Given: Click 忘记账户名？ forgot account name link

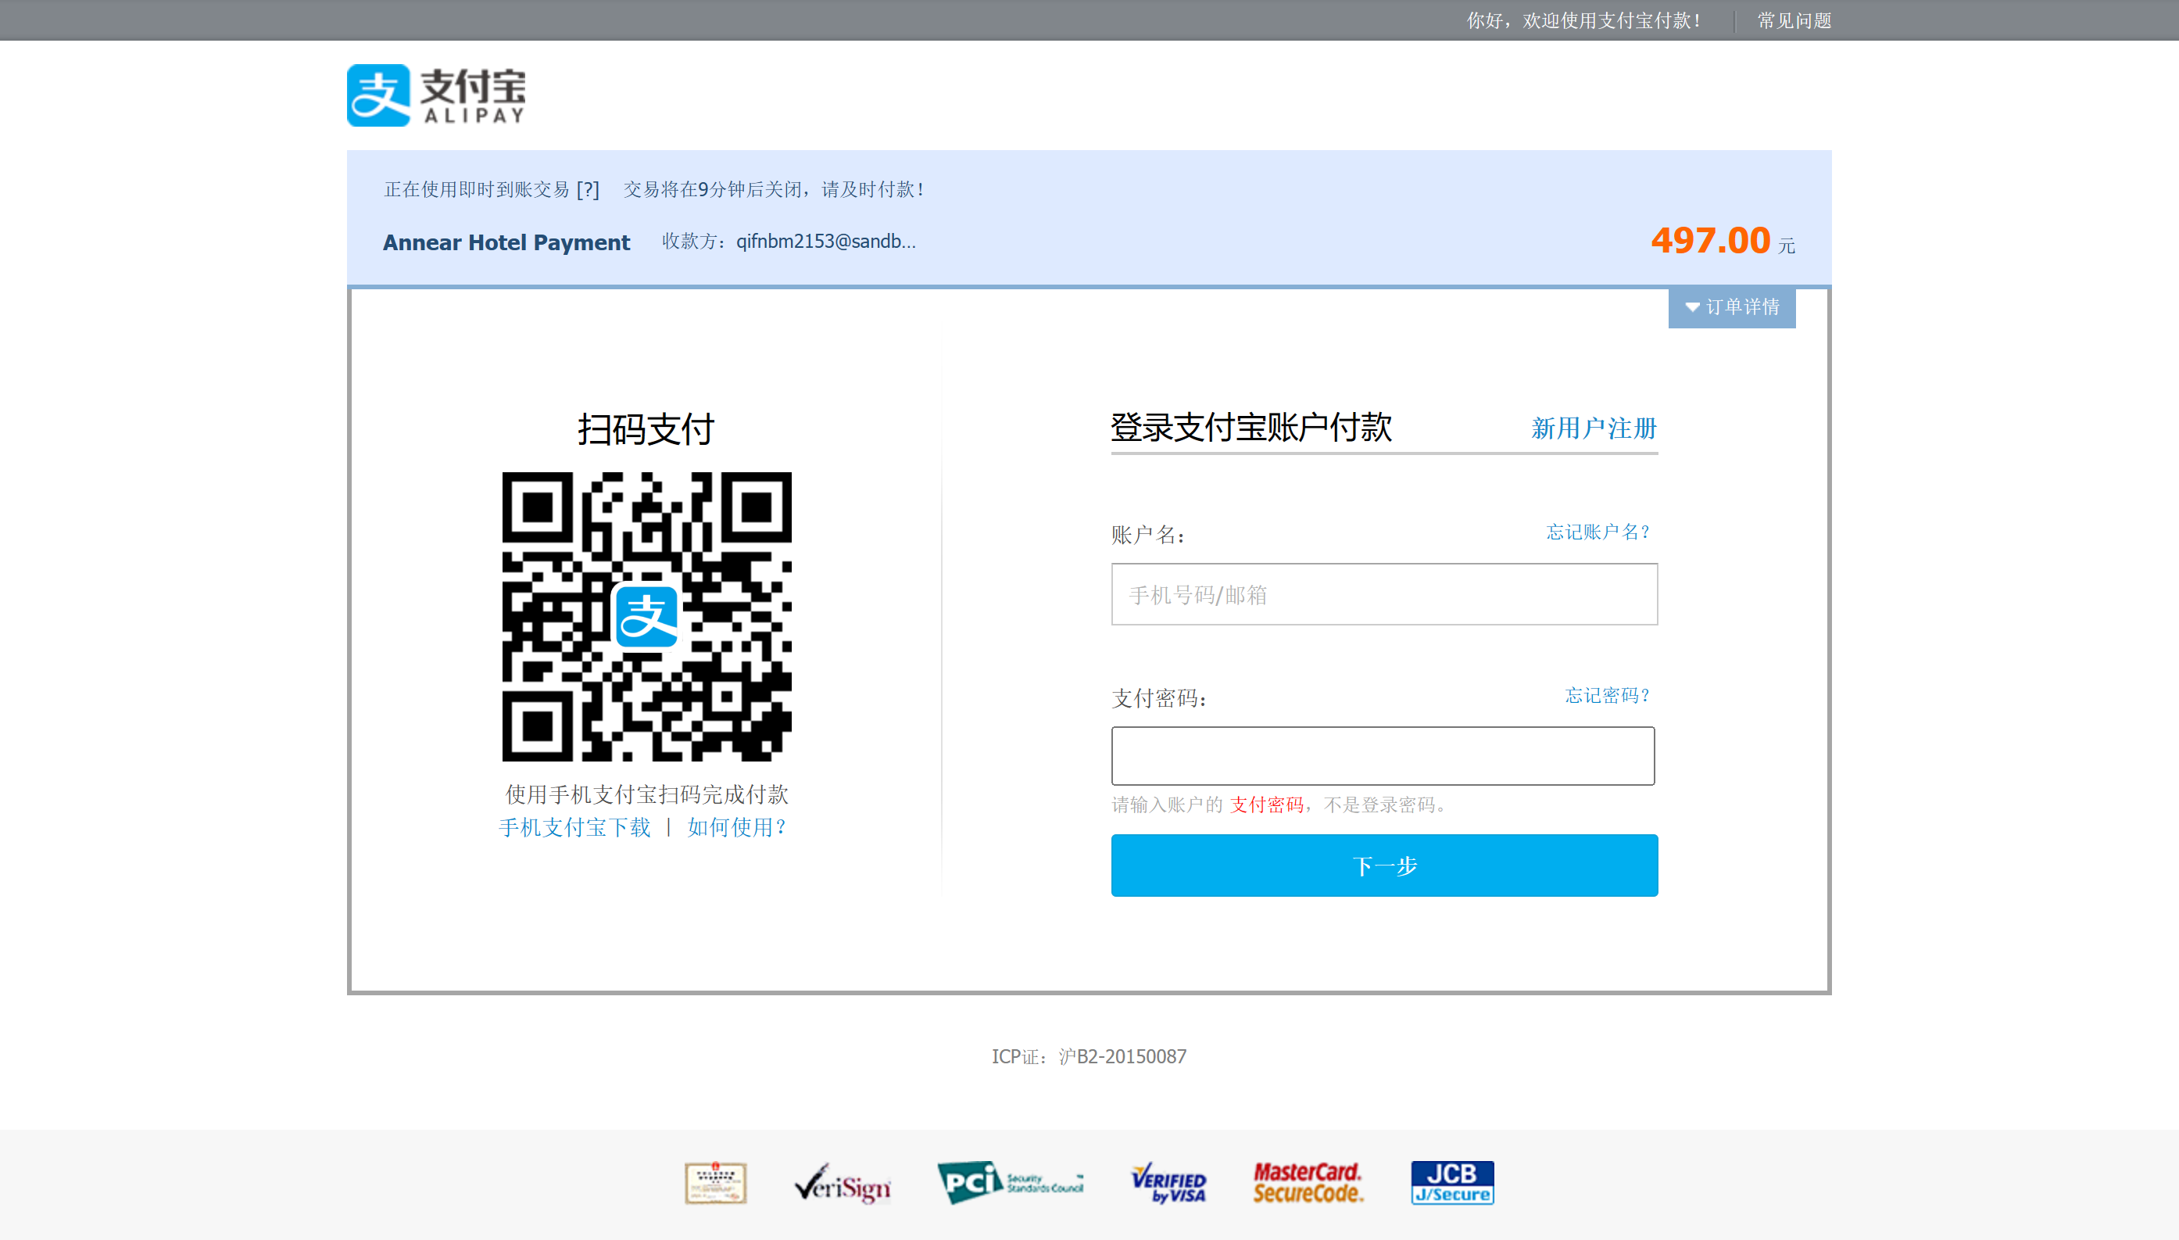Looking at the screenshot, I should 1598,532.
